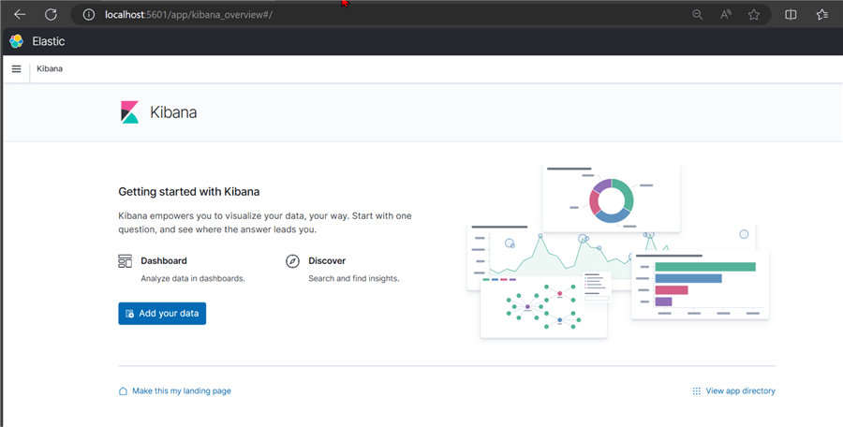843x427 pixels.
Task: Reload the page with refresh icon
Action: [x=51, y=15]
